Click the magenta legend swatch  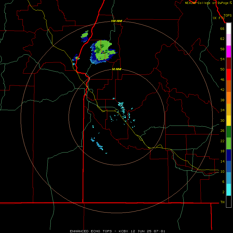tap(229, 52)
